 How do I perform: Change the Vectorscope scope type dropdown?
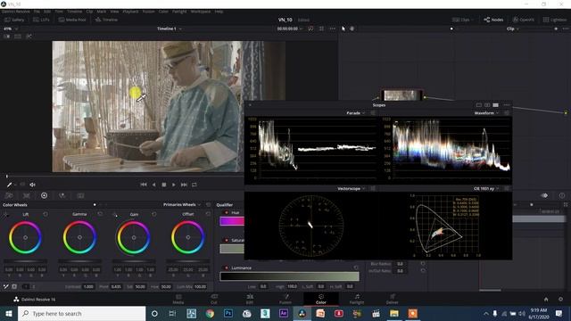351,188
